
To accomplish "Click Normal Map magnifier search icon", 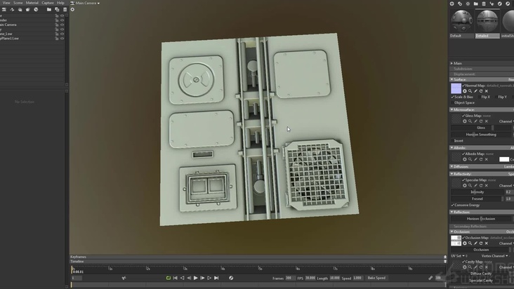I will click(x=470, y=91).
